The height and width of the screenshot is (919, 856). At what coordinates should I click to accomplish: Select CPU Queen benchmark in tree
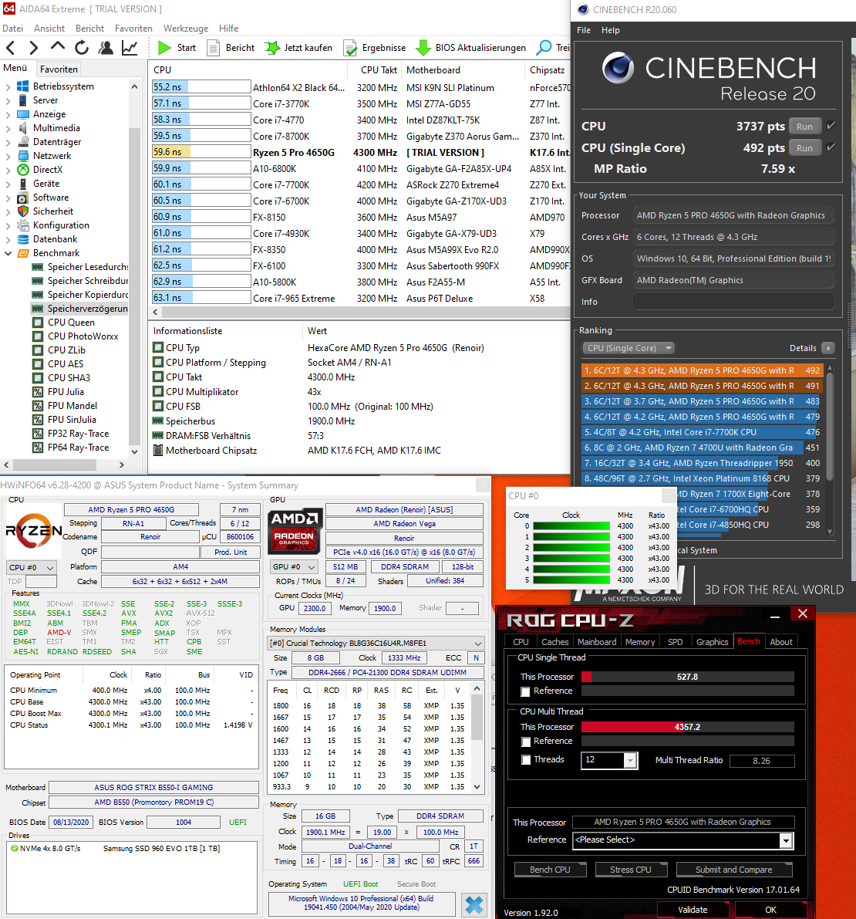71,323
